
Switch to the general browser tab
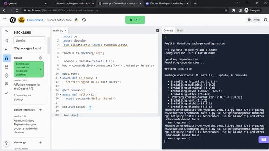click(25, 3)
